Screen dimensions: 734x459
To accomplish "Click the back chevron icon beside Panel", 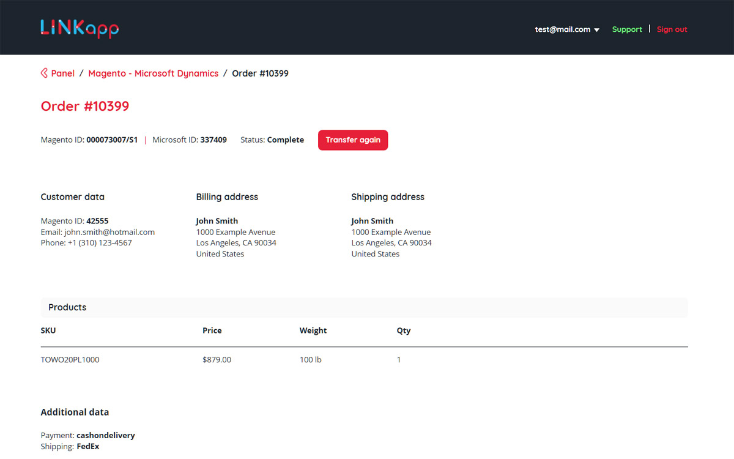I will [44, 73].
